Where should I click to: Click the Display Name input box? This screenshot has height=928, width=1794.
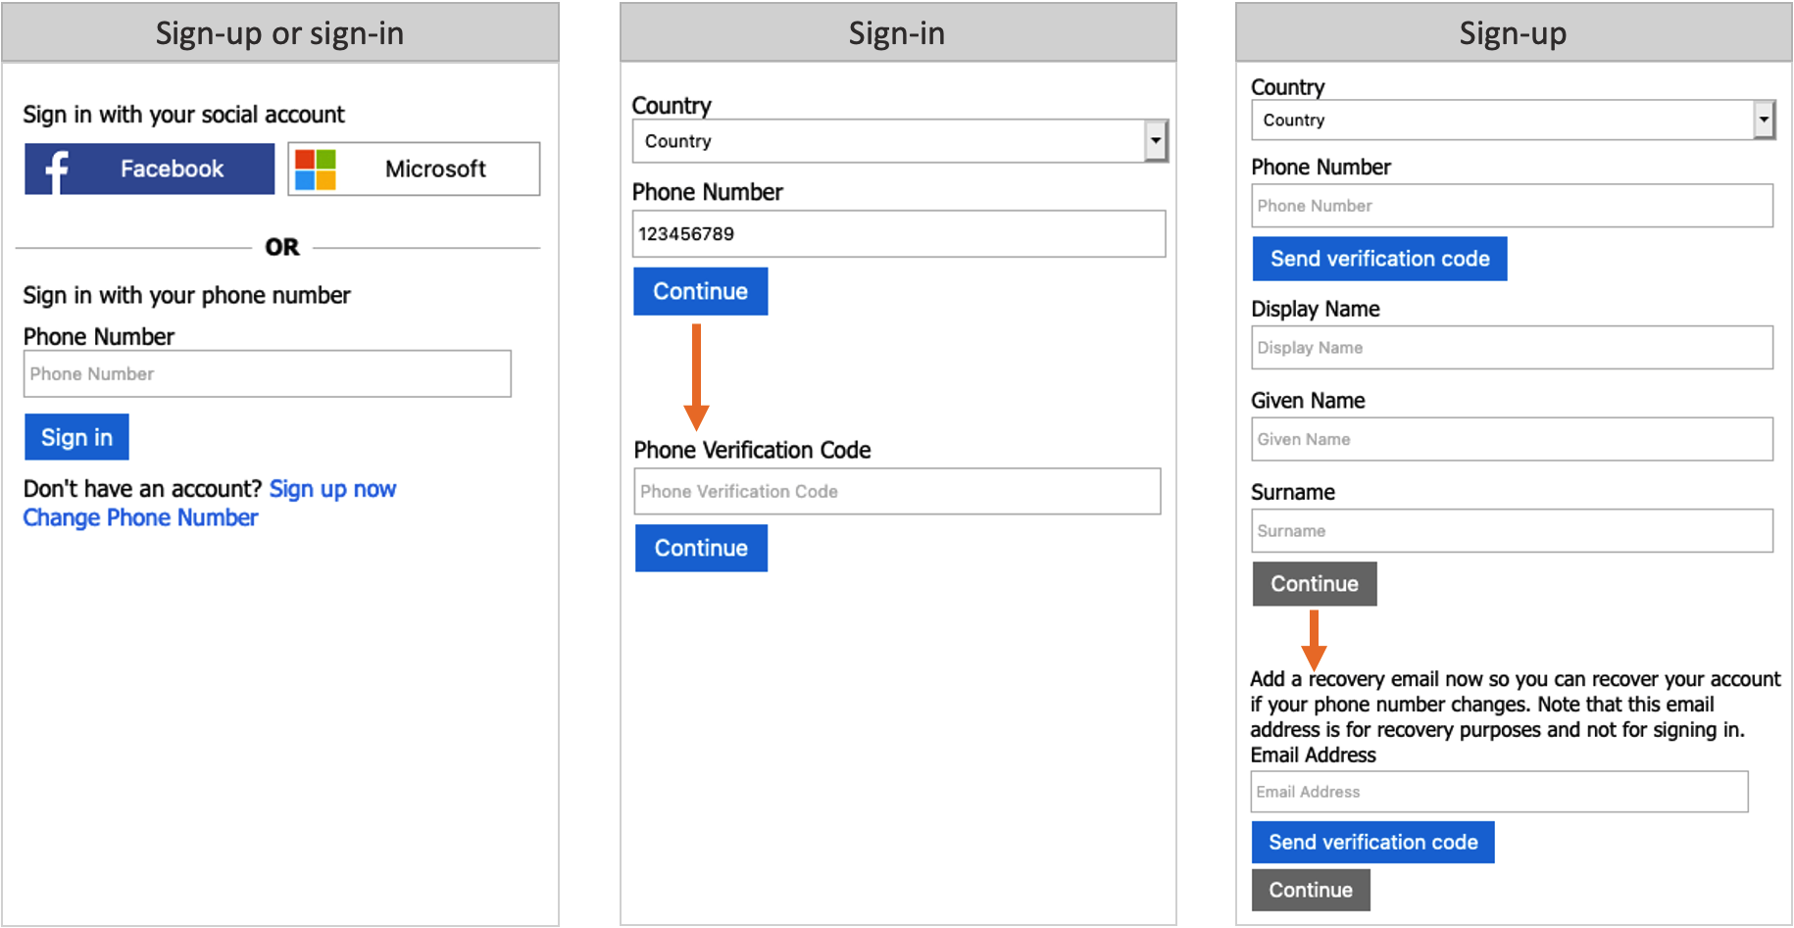pos(1513,347)
